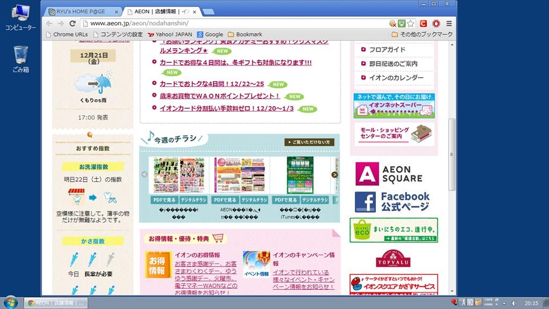Click the taskbar clock 20:15
This screenshot has width=549, height=309.
pyautogui.click(x=531, y=303)
